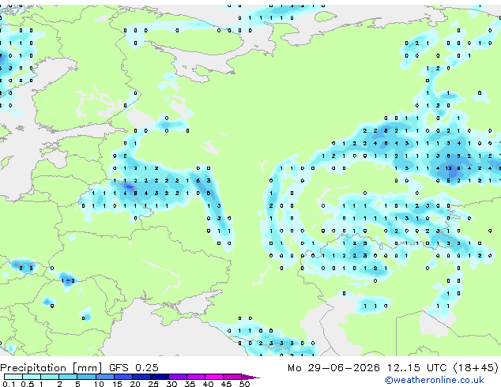
Task: Click the '12' precipitation value on map
Action: (x=449, y=168)
